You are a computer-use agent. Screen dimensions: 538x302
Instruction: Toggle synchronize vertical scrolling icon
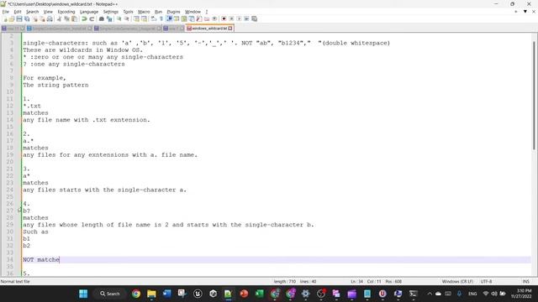(x=136, y=18)
